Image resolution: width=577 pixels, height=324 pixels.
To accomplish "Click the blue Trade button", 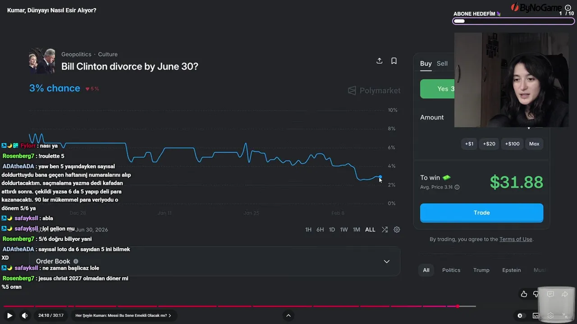I will (x=481, y=213).
